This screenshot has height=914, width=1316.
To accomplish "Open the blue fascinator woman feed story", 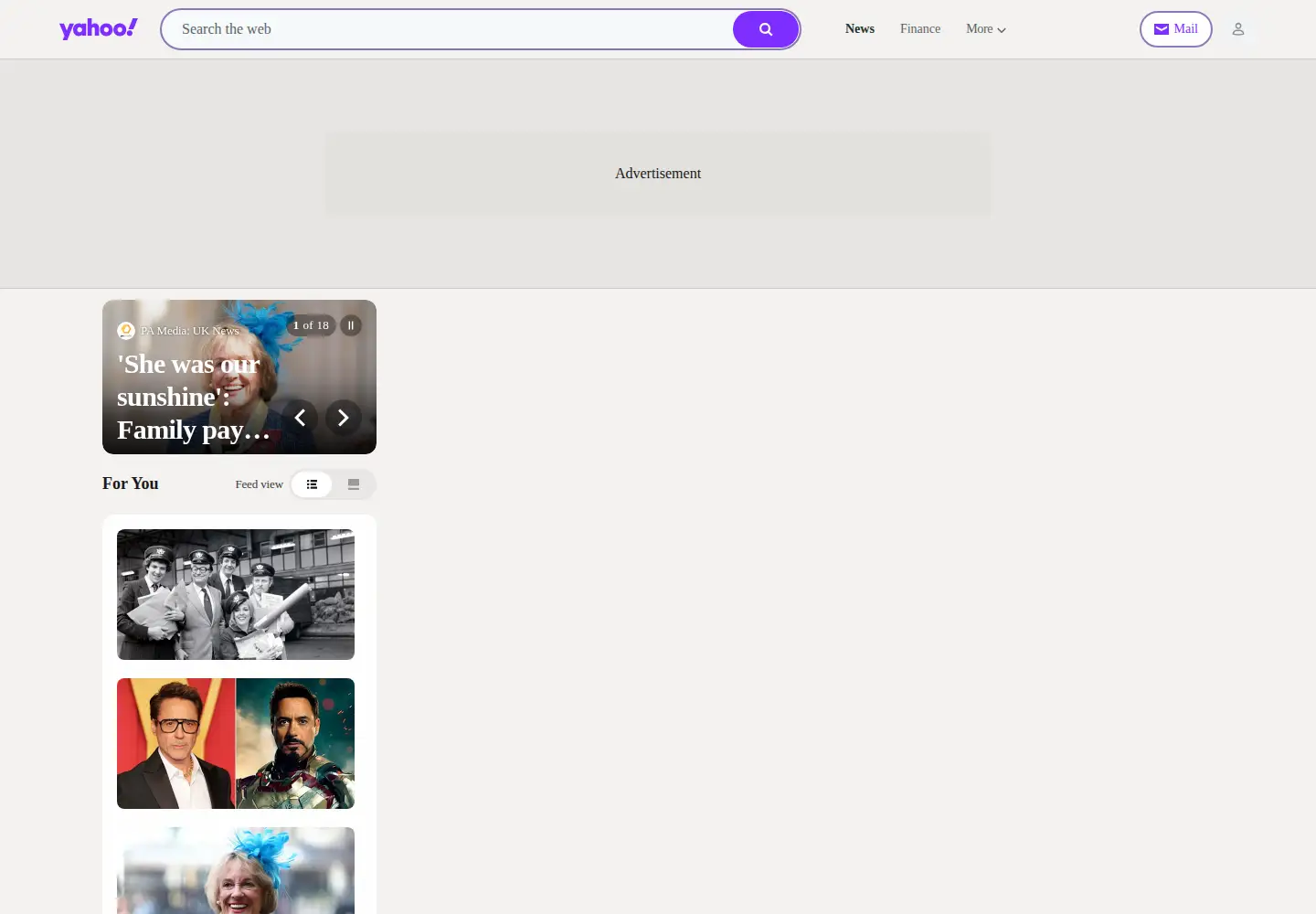I will 236,870.
